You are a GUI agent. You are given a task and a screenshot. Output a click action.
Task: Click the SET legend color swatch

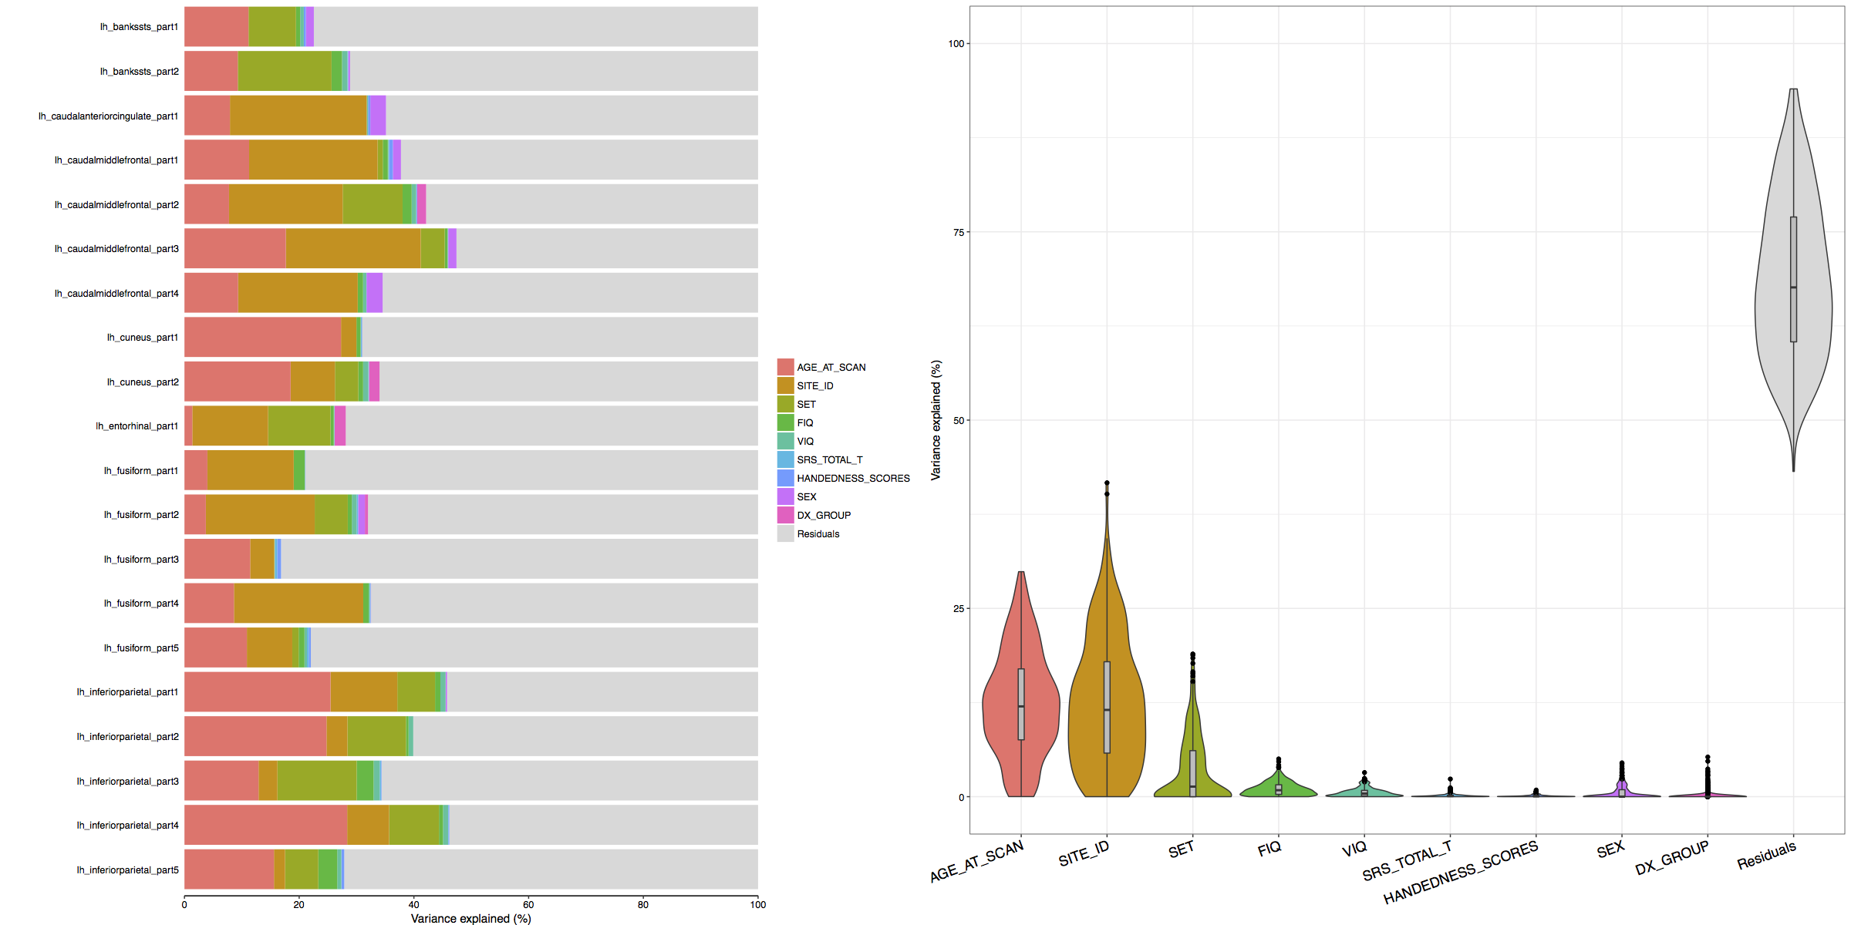coord(785,404)
